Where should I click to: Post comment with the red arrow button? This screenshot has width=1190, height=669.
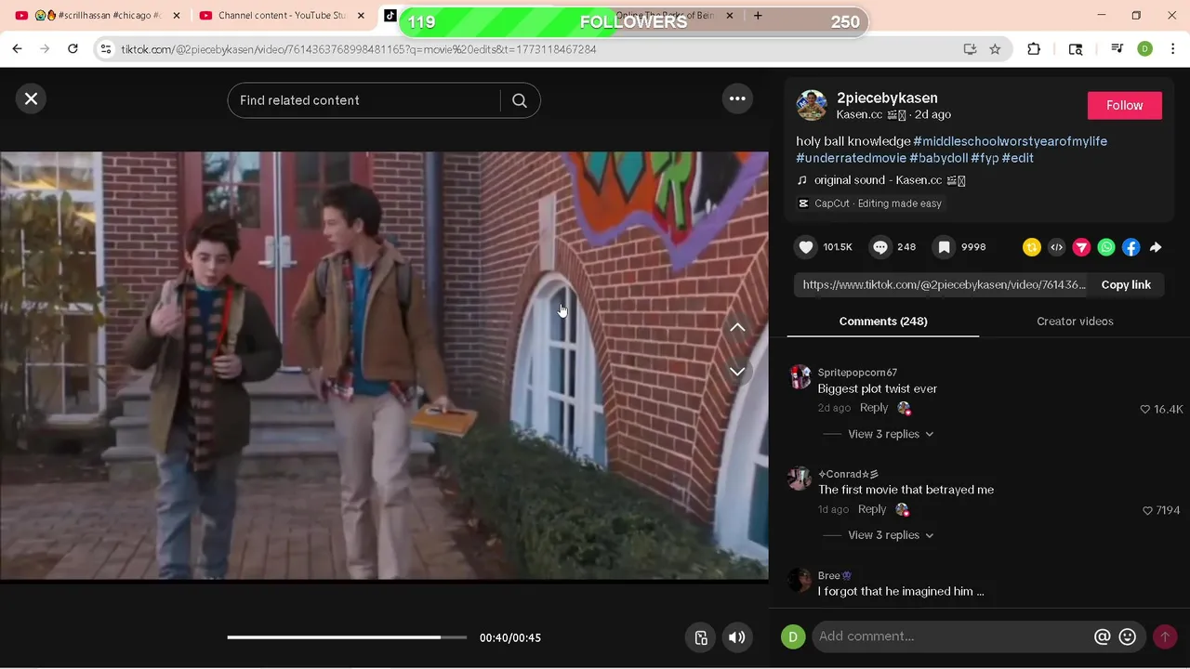[1165, 636]
